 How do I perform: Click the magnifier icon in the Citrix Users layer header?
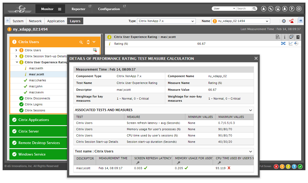tap(81, 42)
